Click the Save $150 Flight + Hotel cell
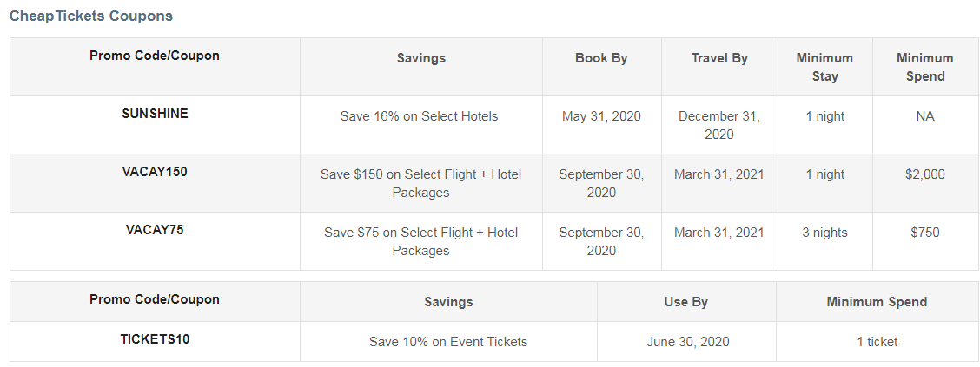This screenshot has width=980, height=367. pyautogui.click(x=421, y=183)
